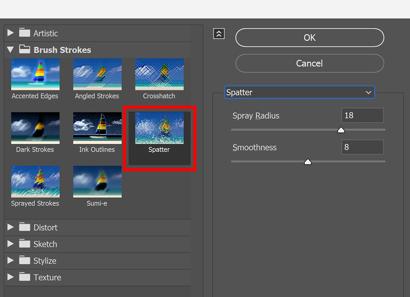The width and height of the screenshot is (410, 297).
Task: Expand the Sketch category triangle
Action: pos(11,244)
